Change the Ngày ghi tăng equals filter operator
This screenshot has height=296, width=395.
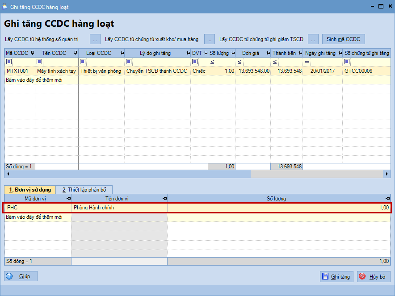[307, 62]
